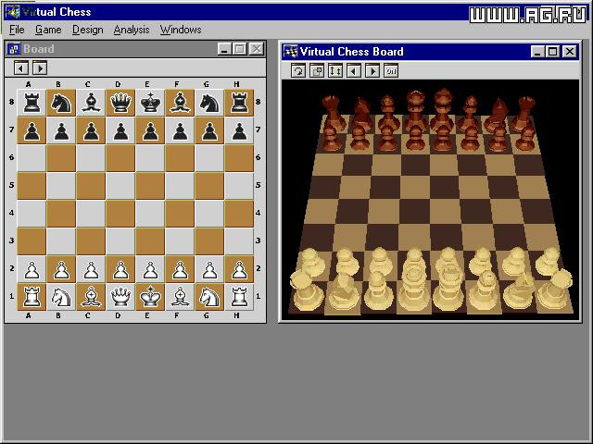Select the black bishop on C8
The height and width of the screenshot is (444, 593).
(91, 103)
